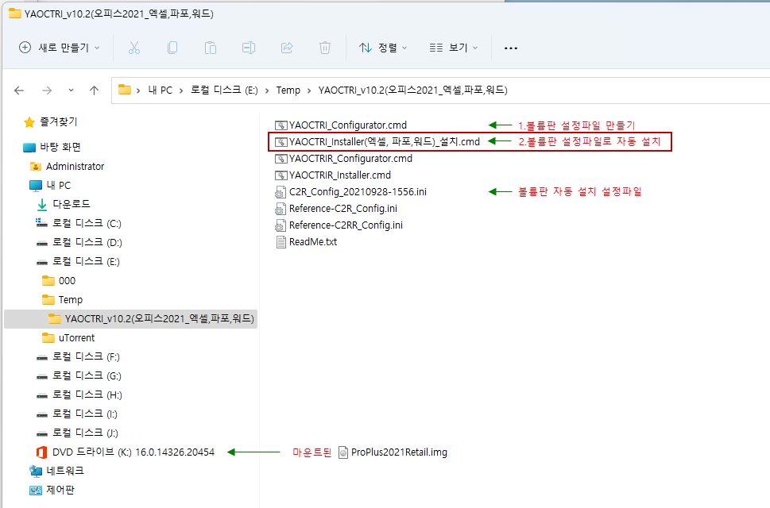This screenshot has height=508, width=770.
Task: Click YAOCTRI_Configurator.cmd file icon
Action: tap(281, 125)
